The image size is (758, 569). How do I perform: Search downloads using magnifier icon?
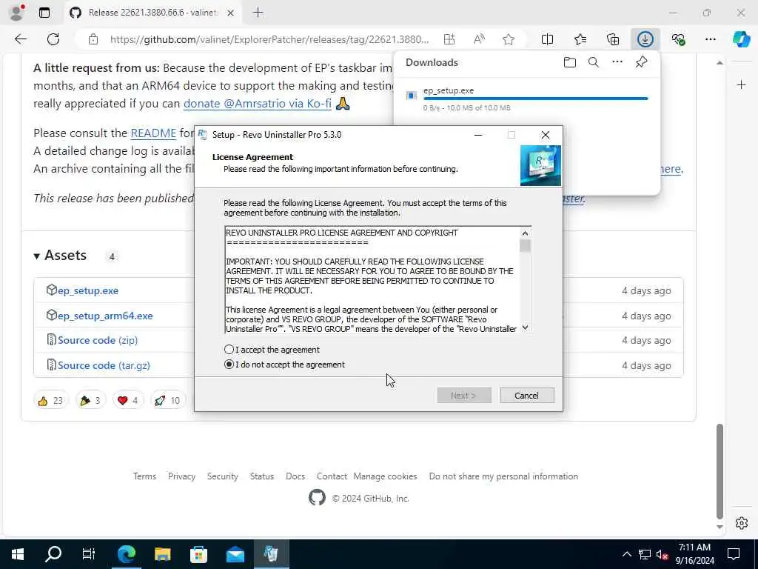(594, 62)
